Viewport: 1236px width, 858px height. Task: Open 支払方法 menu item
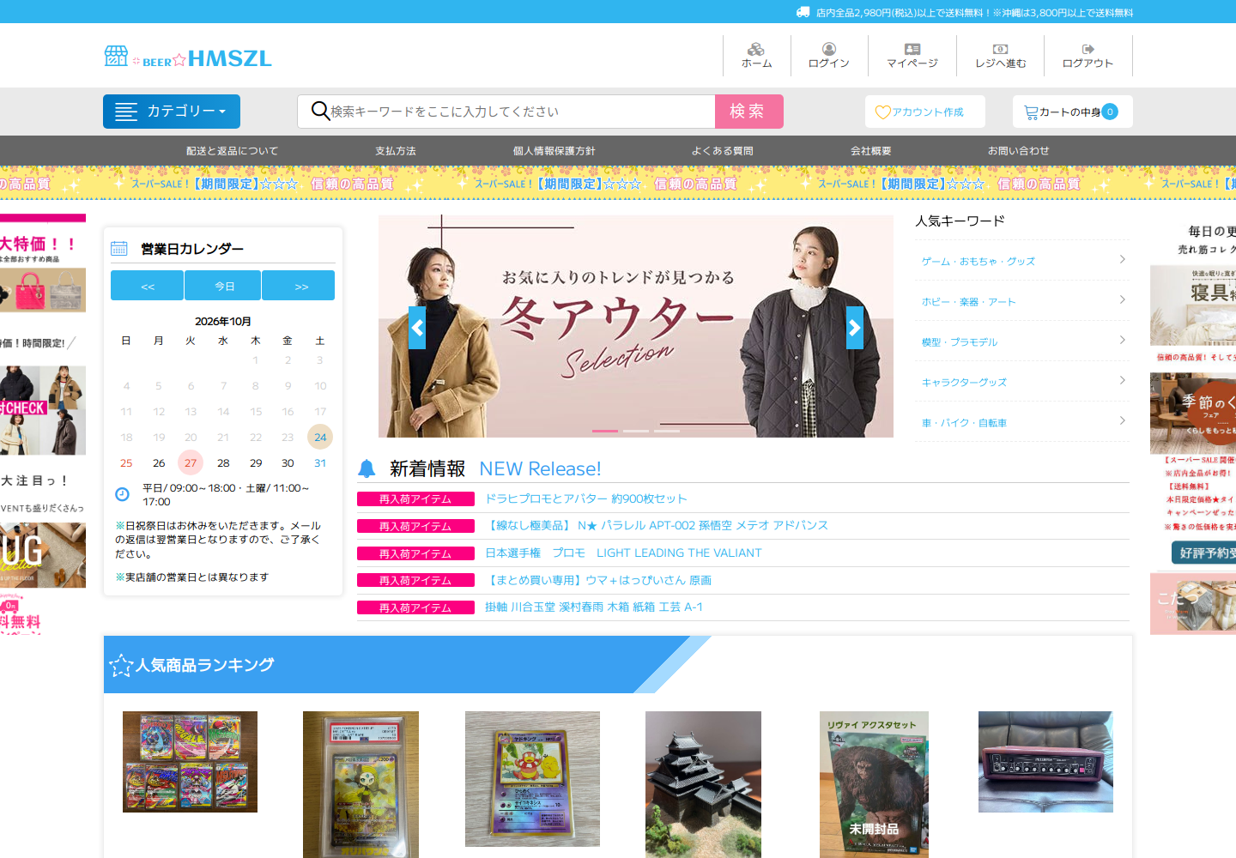[396, 151]
